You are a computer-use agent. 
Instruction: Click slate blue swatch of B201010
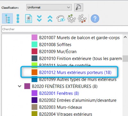coord(35,58)
